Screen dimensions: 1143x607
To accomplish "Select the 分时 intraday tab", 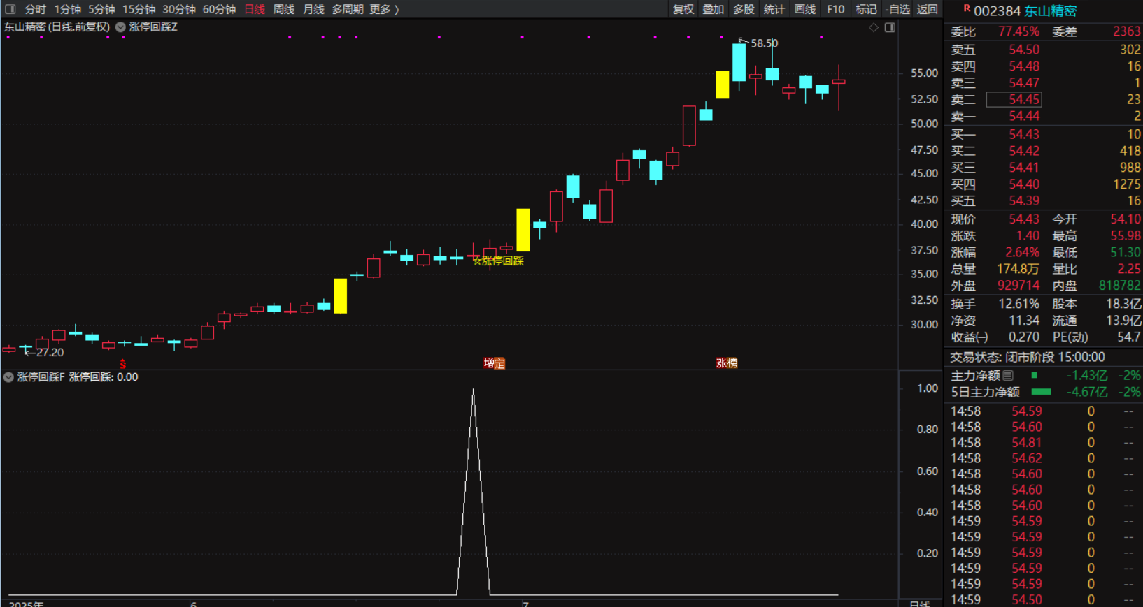I will (35, 9).
